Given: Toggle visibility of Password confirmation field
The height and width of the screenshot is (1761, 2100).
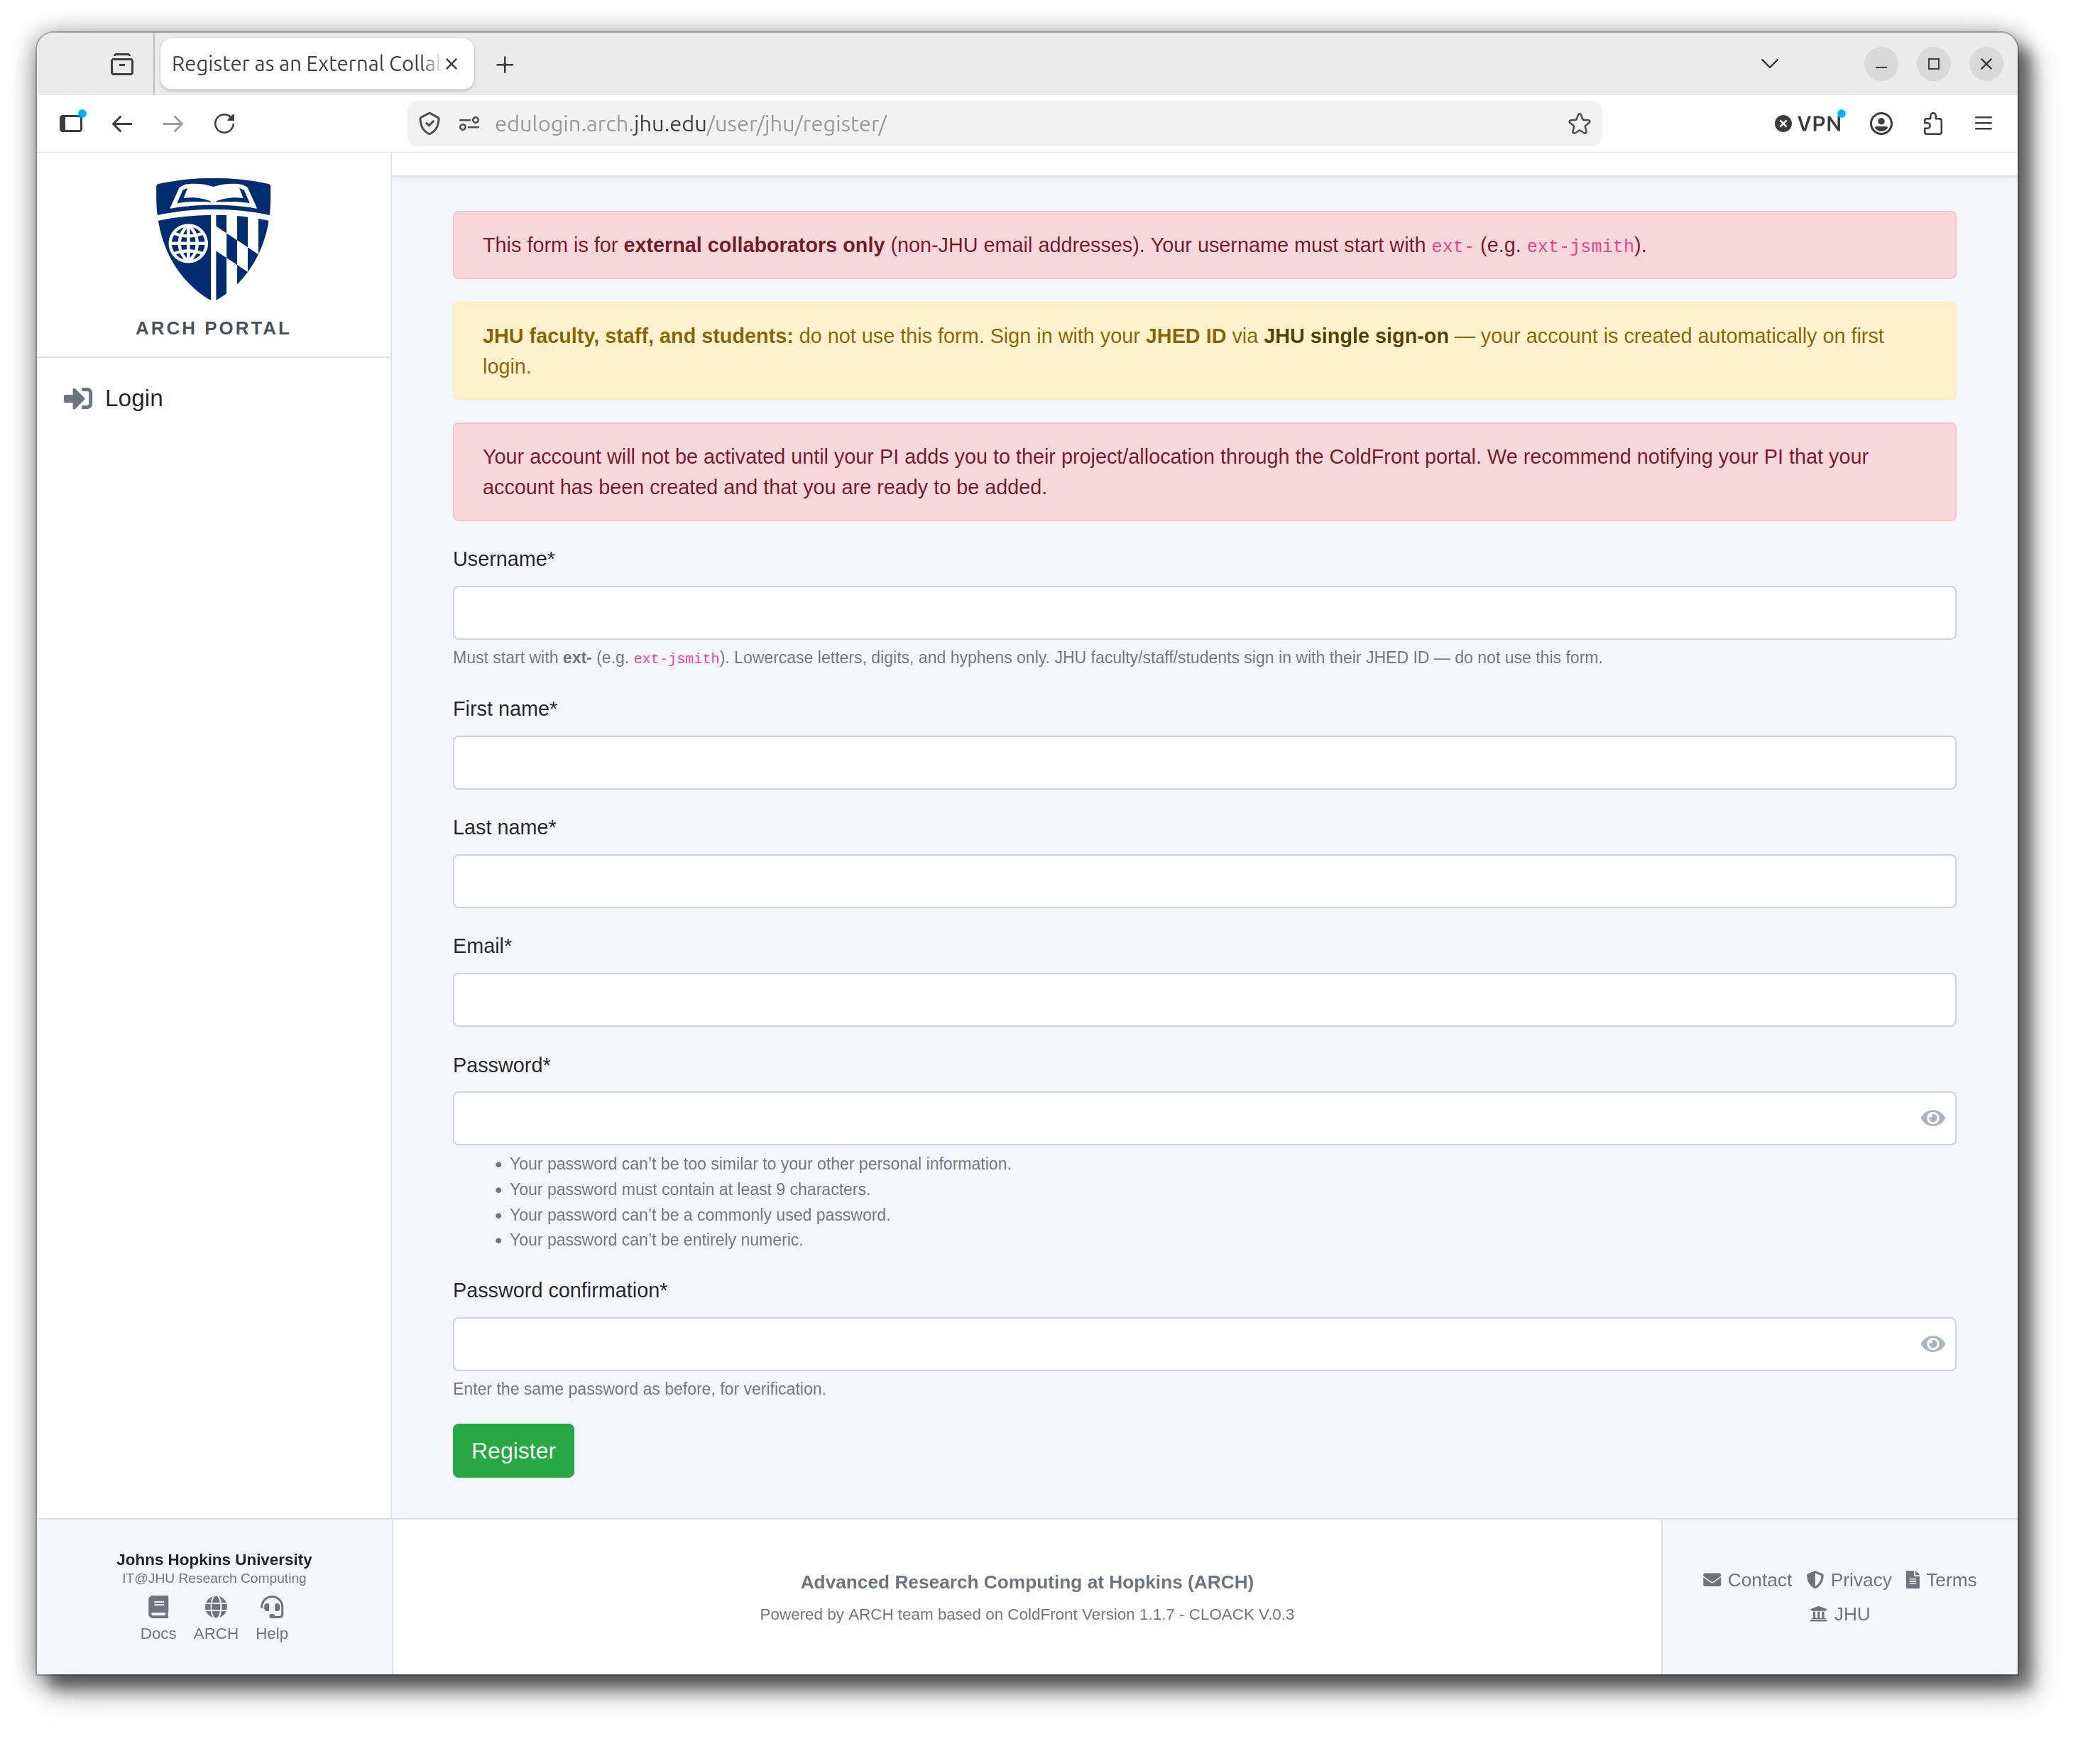Looking at the screenshot, I should (x=1933, y=1345).
